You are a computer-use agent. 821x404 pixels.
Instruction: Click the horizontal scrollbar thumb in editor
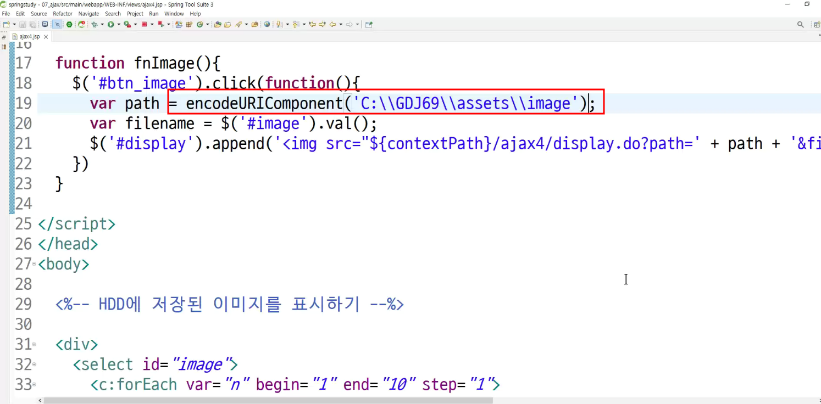click(x=268, y=400)
